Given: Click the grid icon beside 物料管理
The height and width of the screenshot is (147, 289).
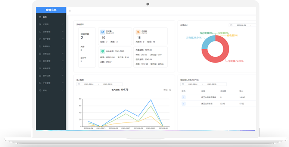Looking at the screenshot, I should click(40, 61).
